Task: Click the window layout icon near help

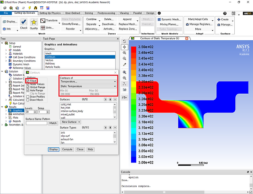Action: pos(233,13)
